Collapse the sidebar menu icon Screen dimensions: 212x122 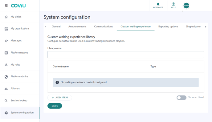click(6, 6)
